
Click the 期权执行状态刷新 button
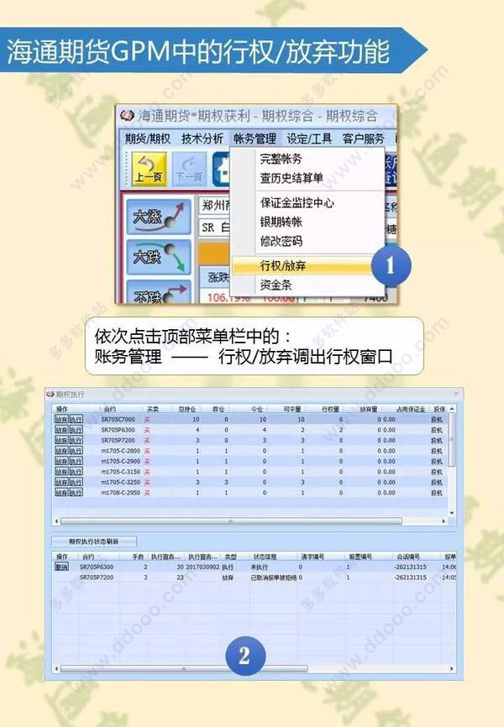click(94, 541)
